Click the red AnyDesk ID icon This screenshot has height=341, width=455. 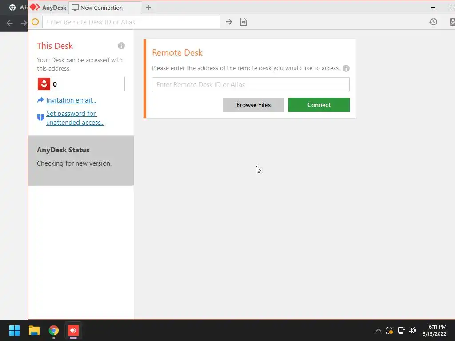click(44, 84)
